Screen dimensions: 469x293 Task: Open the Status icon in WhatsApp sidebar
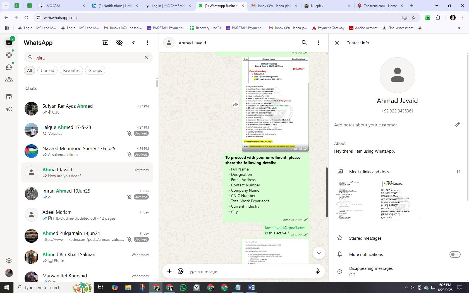[9, 55]
